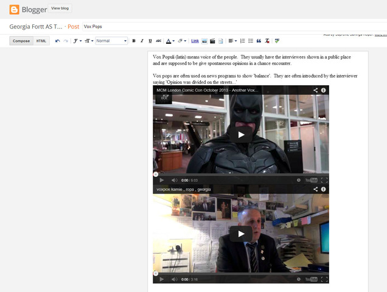The image size is (387, 292).
Task: Show info for the voxpox video
Action: click(323, 189)
